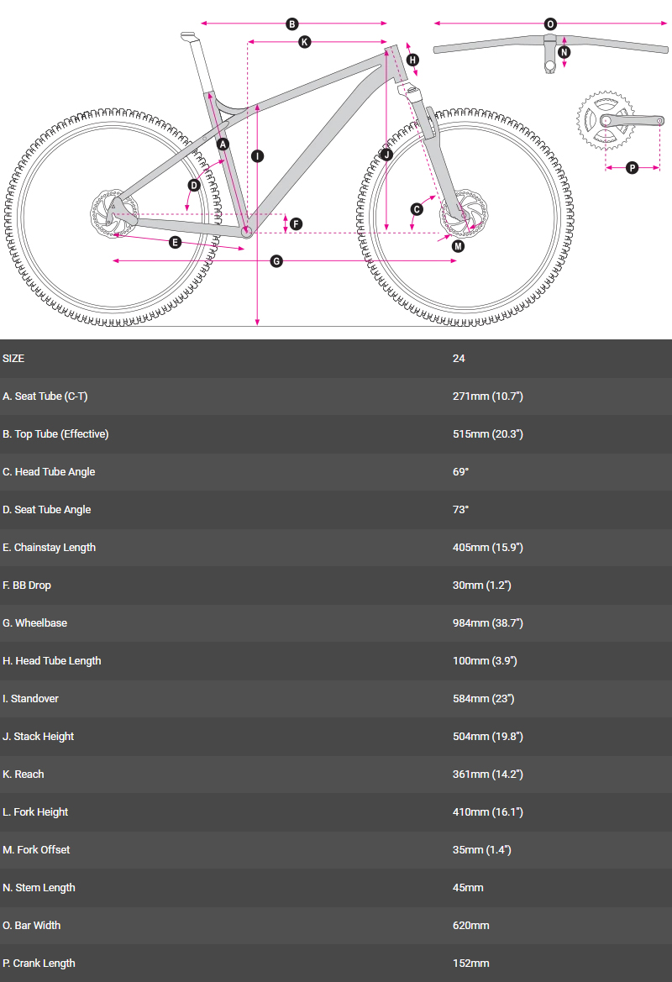Click the D seat angle marker
The image size is (672, 982).
point(194,186)
